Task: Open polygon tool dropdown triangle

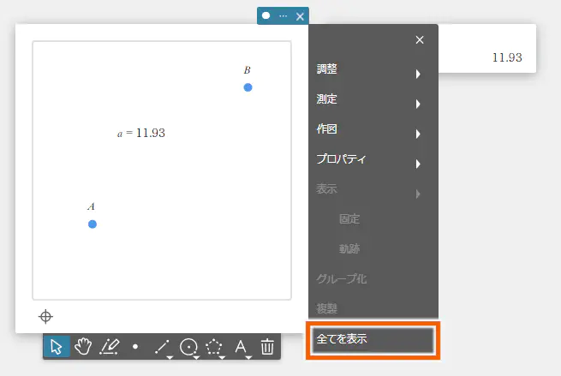Action: coord(222,357)
